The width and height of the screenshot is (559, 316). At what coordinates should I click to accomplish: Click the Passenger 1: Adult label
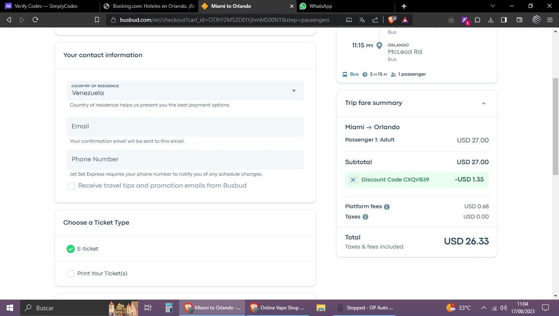370,140
